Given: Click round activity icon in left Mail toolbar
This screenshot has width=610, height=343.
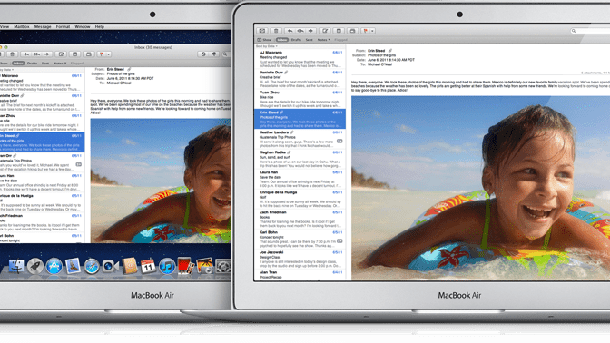Looking at the screenshot, I should pos(203,54).
